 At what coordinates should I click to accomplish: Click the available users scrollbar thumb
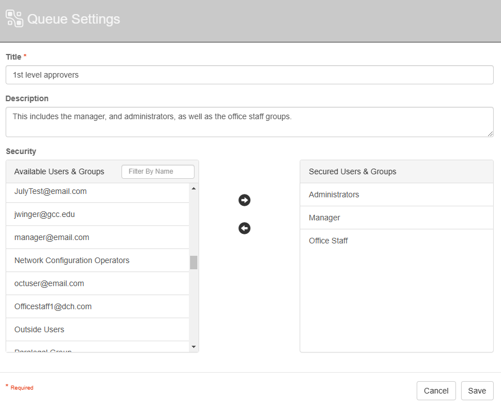[x=193, y=263]
